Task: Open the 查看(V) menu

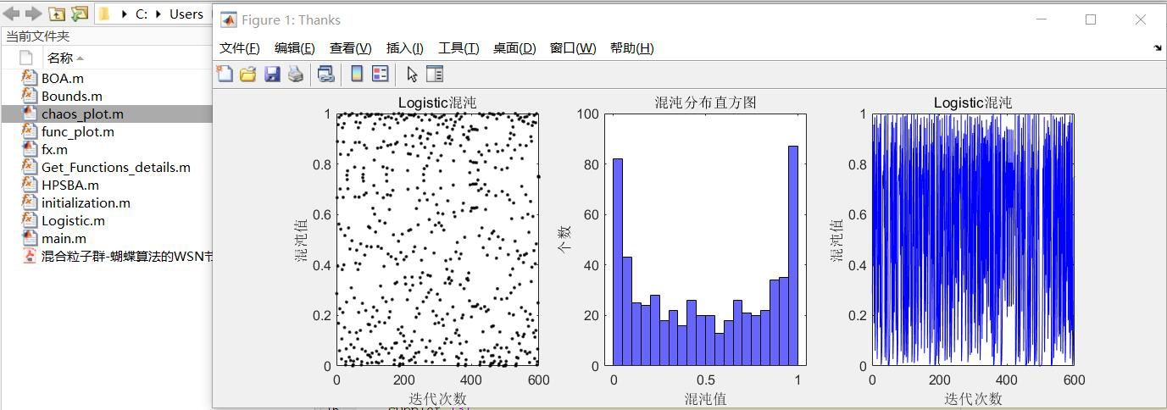Action: (350, 48)
